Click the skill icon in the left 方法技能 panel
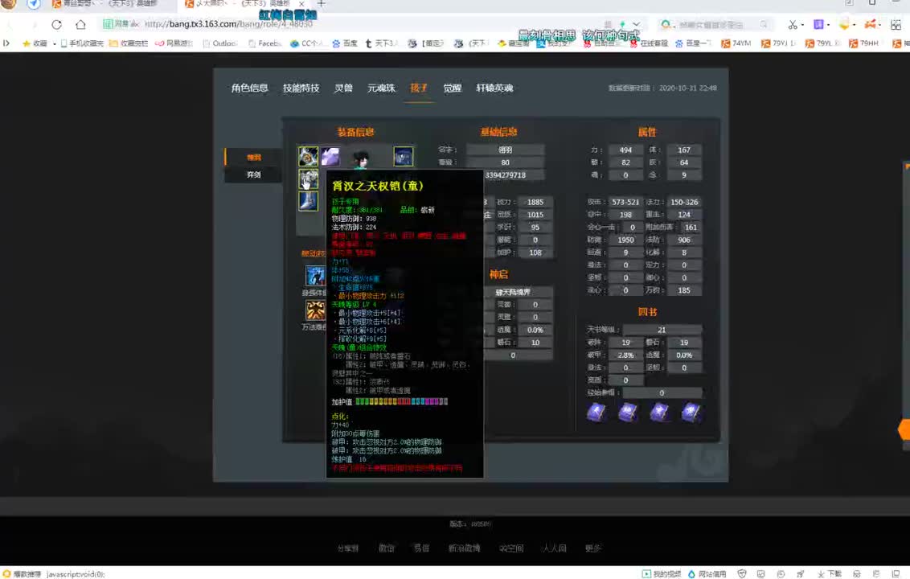Image resolution: width=910 pixels, height=579 pixels. [315, 310]
